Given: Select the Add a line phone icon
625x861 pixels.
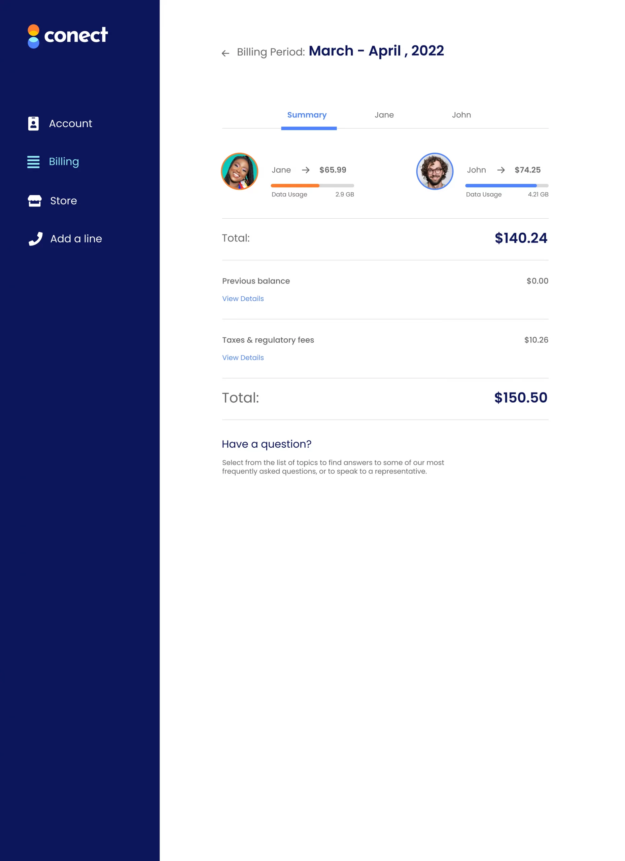Looking at the screenshot, I should [35, 239].
